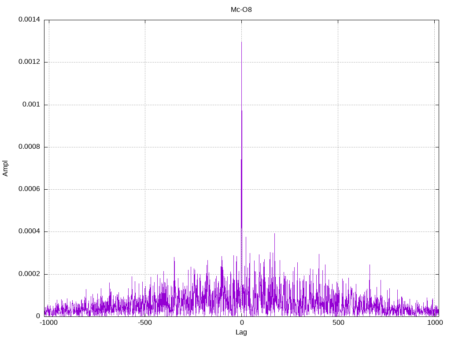Click the isolated spike tip right of lag 500

[370, 265]
